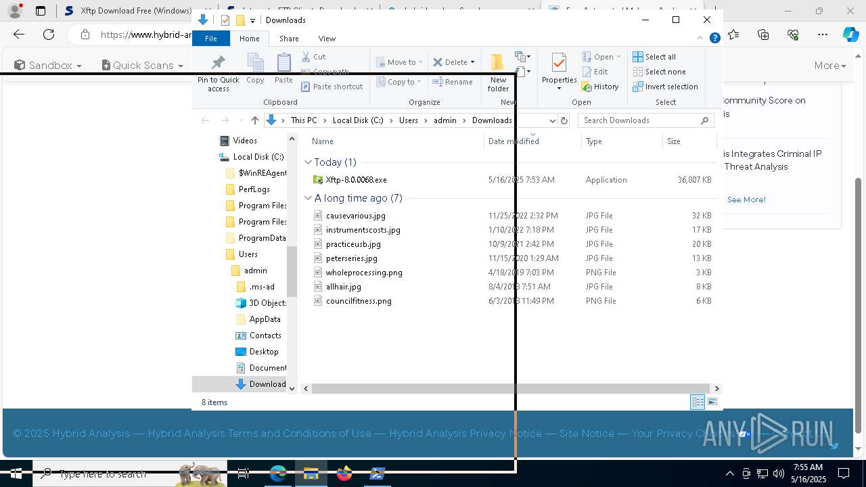This screenshot has height=487, width=866.
Task: Click the Windows Start button
Action: click(x=16, y=473)
